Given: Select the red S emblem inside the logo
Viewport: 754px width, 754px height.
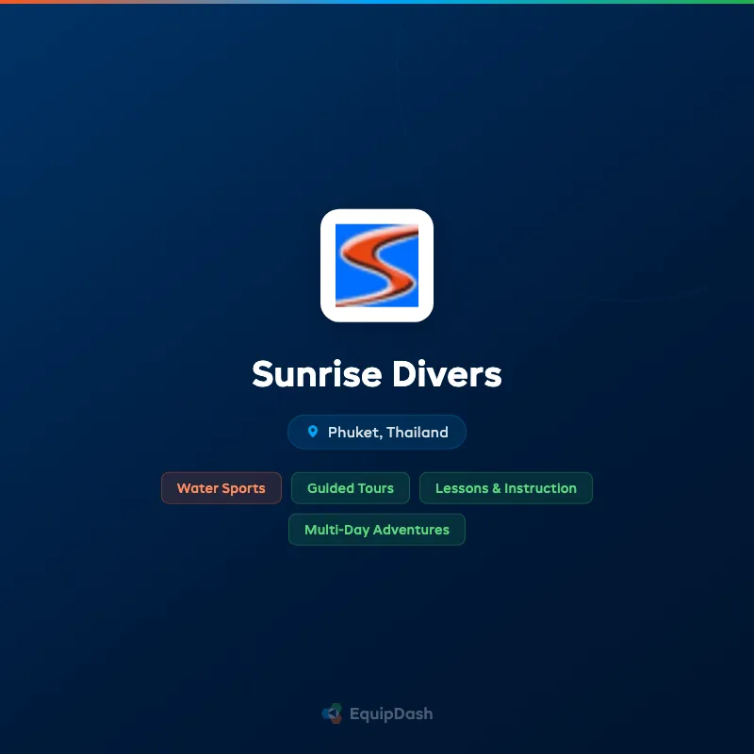Looking at the screenshot, I should 377,267.
